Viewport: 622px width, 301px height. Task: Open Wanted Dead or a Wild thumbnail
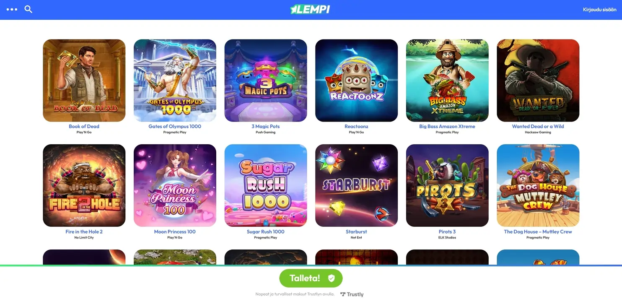pyautogui.click(x=538, y=80)
